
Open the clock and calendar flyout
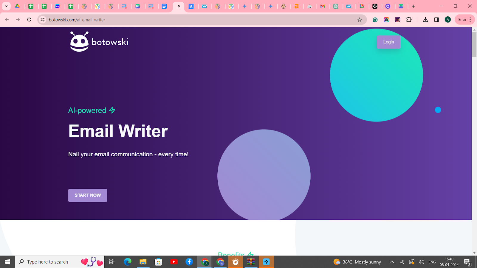coord(449,262)
